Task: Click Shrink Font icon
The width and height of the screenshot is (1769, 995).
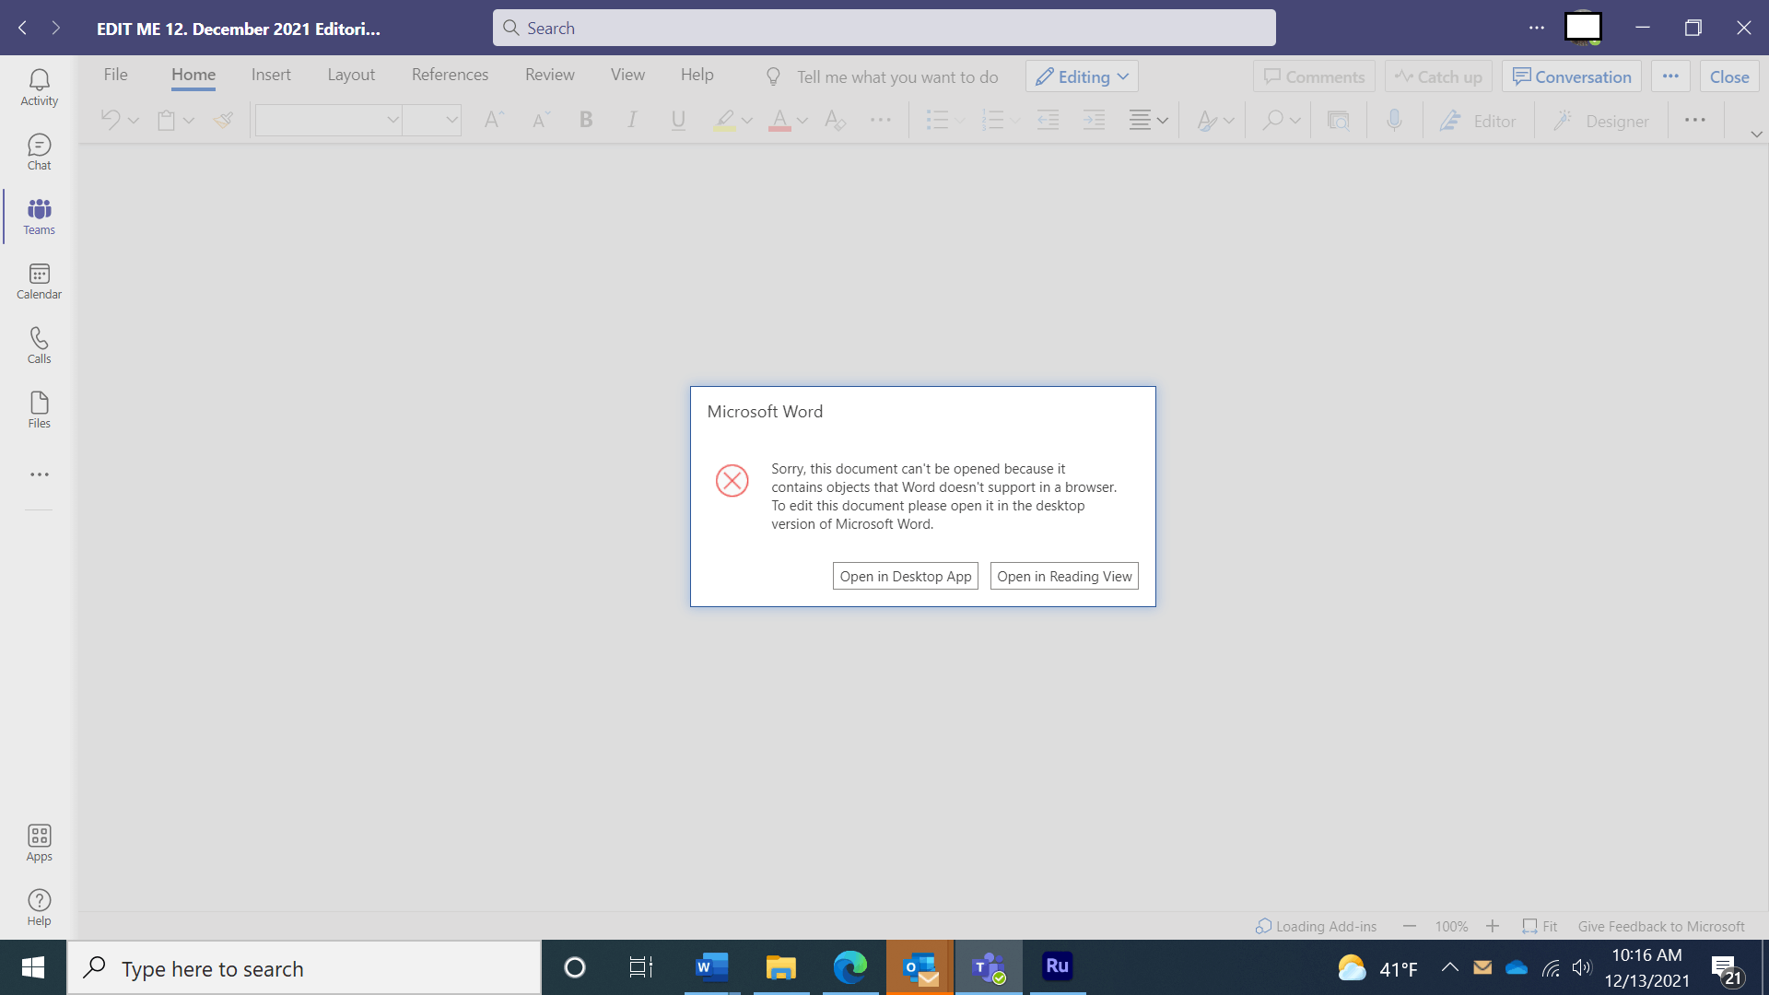Action: (540, 120)
